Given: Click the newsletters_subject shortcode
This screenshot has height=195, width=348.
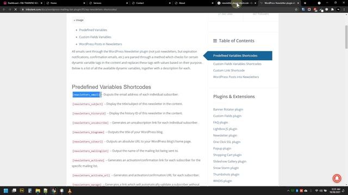Looking at the screenshot, I should tap(88, 104).
